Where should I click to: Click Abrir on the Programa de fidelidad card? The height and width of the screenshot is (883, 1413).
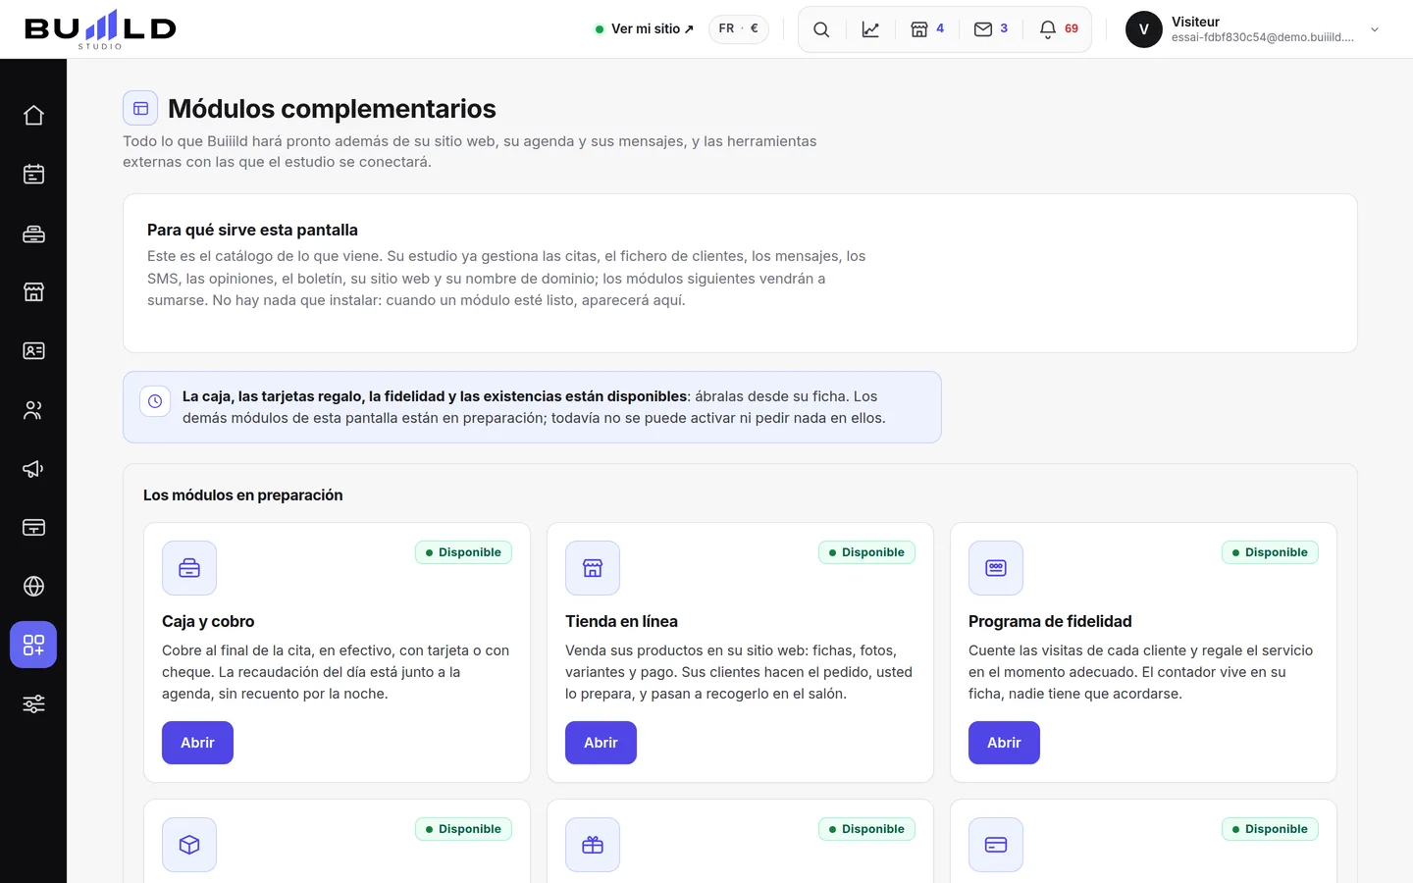point(1004,743)
